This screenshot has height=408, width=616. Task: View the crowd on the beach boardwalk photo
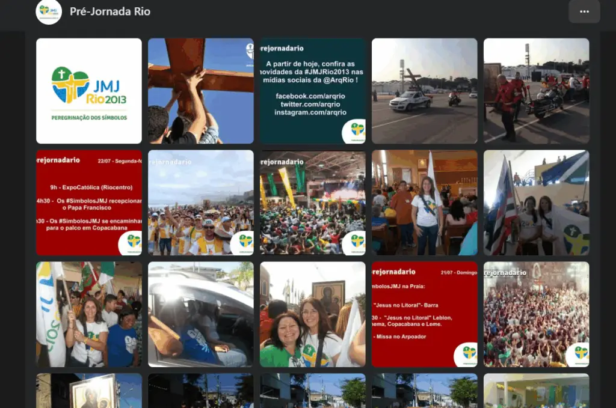201,202
